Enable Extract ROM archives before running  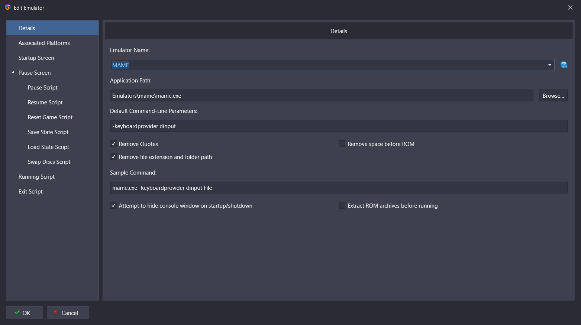tap(342, 205)
